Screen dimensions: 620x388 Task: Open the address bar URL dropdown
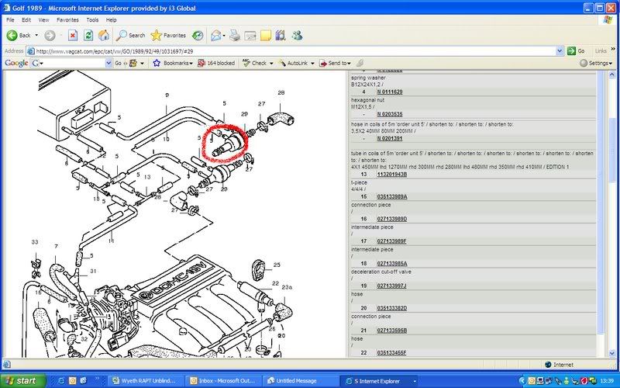[560, 50]
